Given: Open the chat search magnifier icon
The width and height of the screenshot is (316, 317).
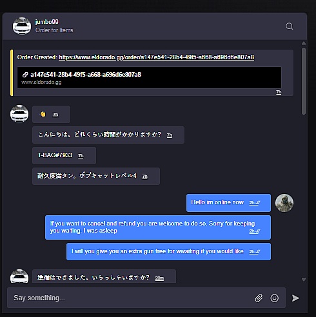Looking at the screenshot, I should pyautogui.click(x=289, y=26).
